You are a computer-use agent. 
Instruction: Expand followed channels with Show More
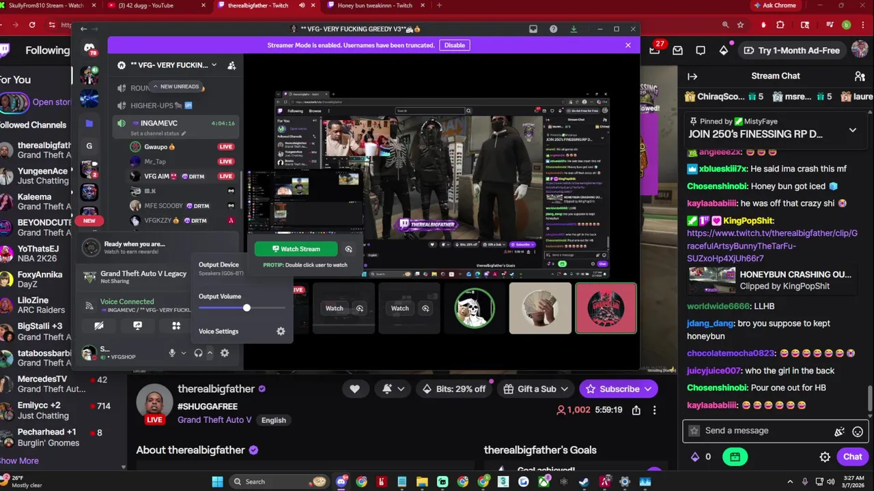19,460
